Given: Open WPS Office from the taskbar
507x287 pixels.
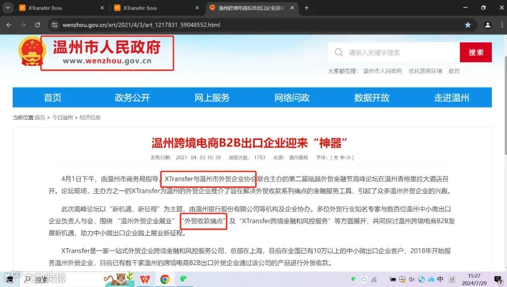Looking at the screenshot, I should click(145, 279).
